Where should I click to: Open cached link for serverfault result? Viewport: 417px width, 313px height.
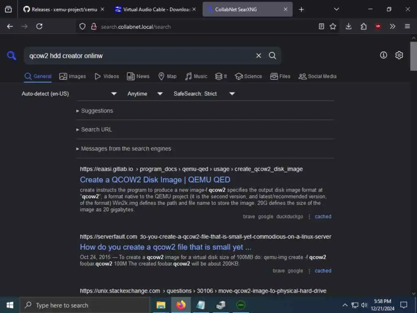[323, 271]
